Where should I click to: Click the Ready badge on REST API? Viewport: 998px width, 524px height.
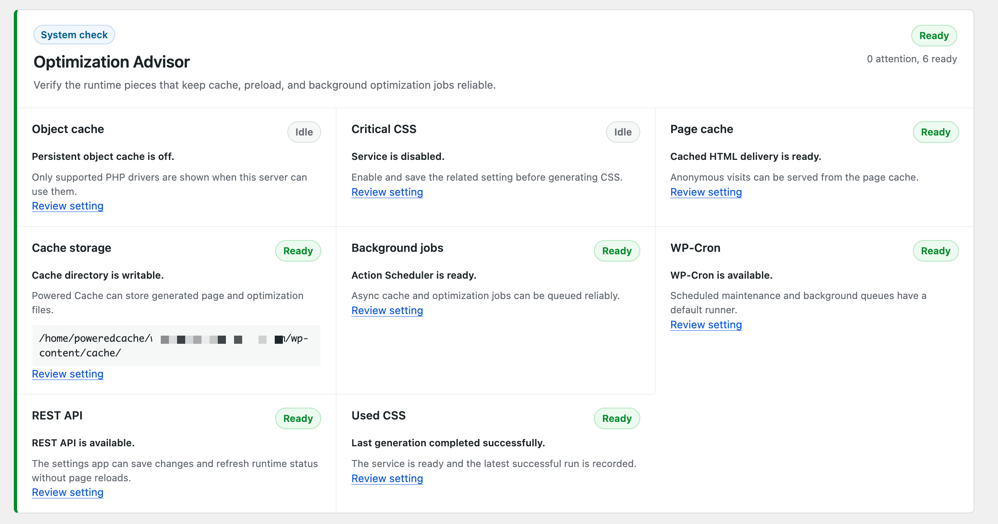pos(298,418)
